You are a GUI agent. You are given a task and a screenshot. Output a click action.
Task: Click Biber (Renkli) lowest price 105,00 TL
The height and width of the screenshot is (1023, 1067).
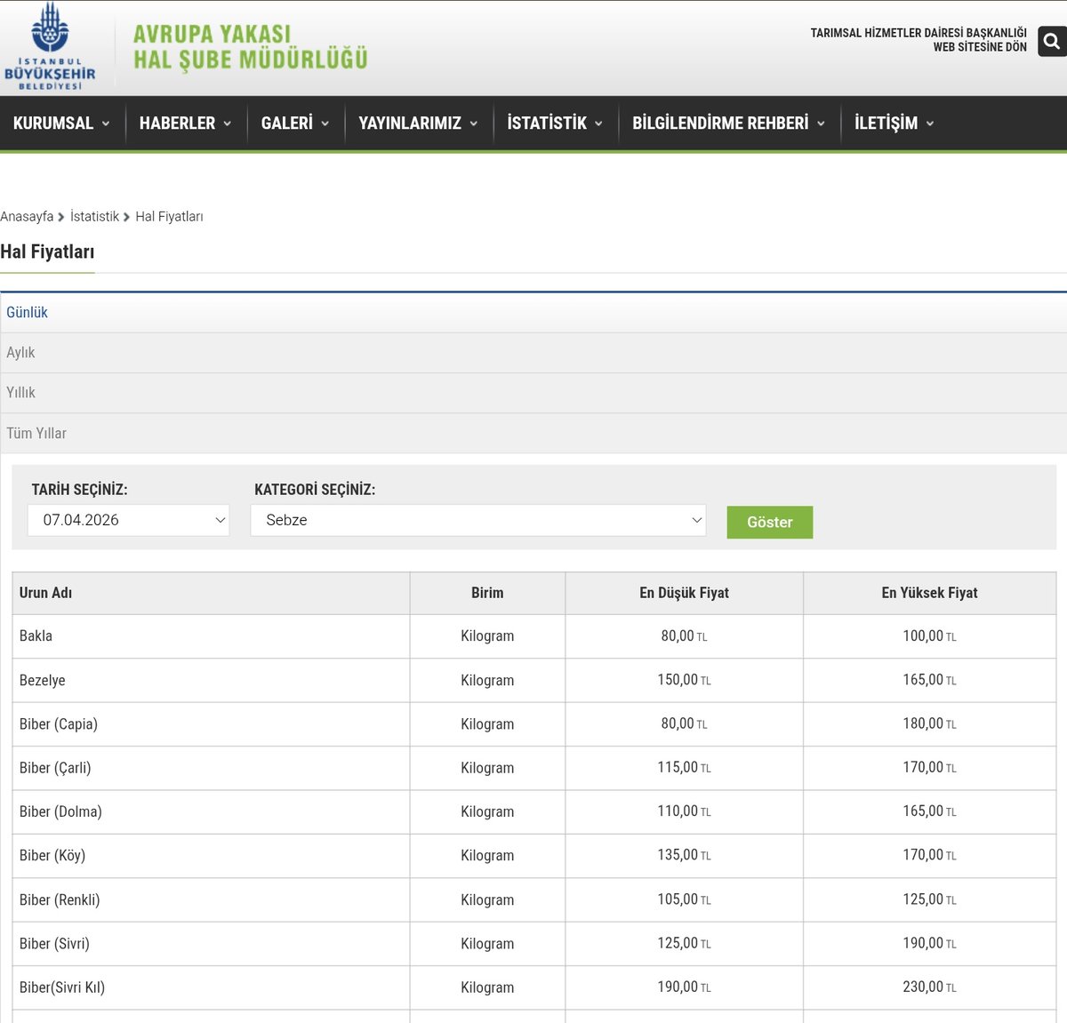[x=684, y=899]
